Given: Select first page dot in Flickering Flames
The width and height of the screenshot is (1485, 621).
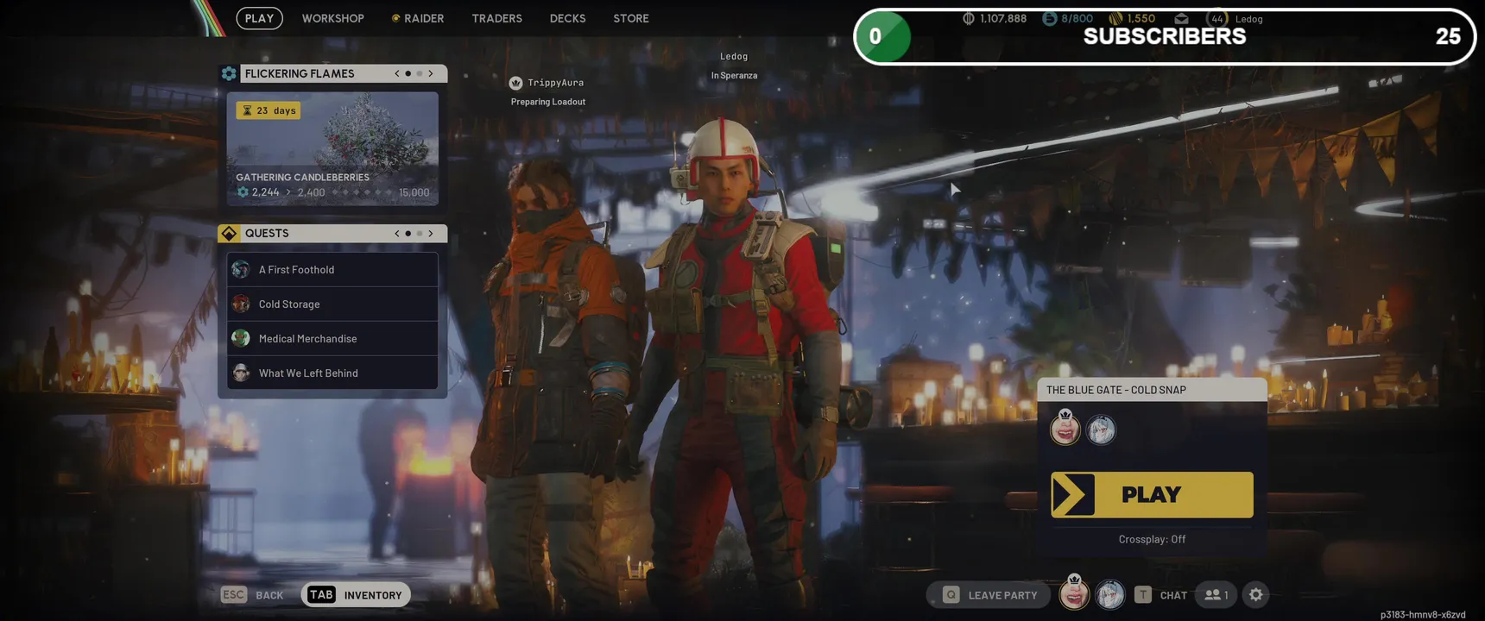Looking at the screenshot, I should (408, 73).
